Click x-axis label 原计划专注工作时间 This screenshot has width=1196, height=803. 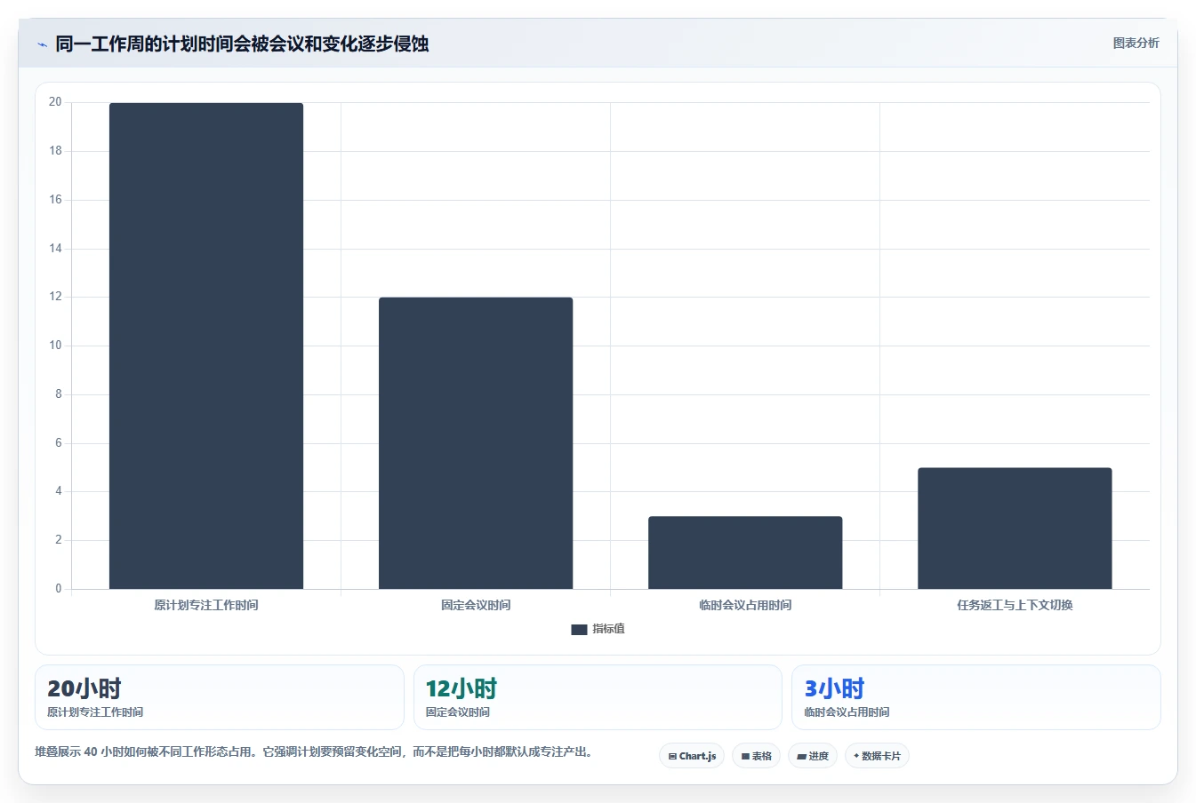(206, 605)
